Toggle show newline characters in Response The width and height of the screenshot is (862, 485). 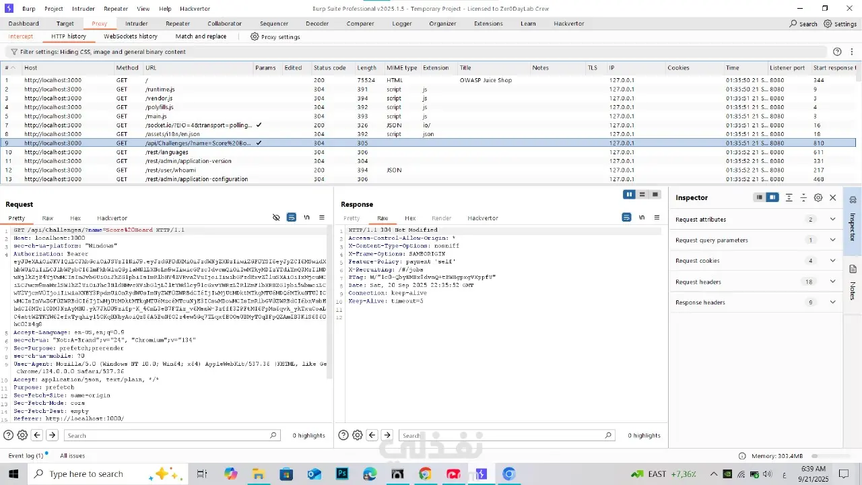642,218
